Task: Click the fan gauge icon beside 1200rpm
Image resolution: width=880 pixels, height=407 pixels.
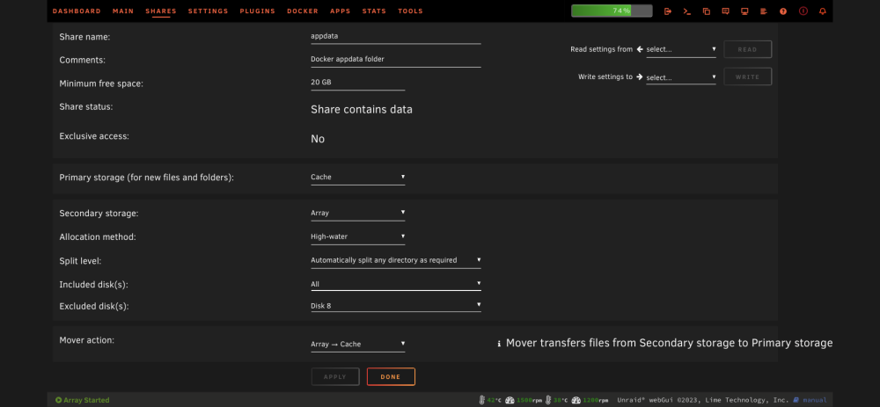Action: [x=576, y=400]
